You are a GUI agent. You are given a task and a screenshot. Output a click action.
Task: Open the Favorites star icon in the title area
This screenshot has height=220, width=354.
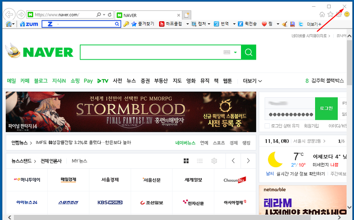330,14
